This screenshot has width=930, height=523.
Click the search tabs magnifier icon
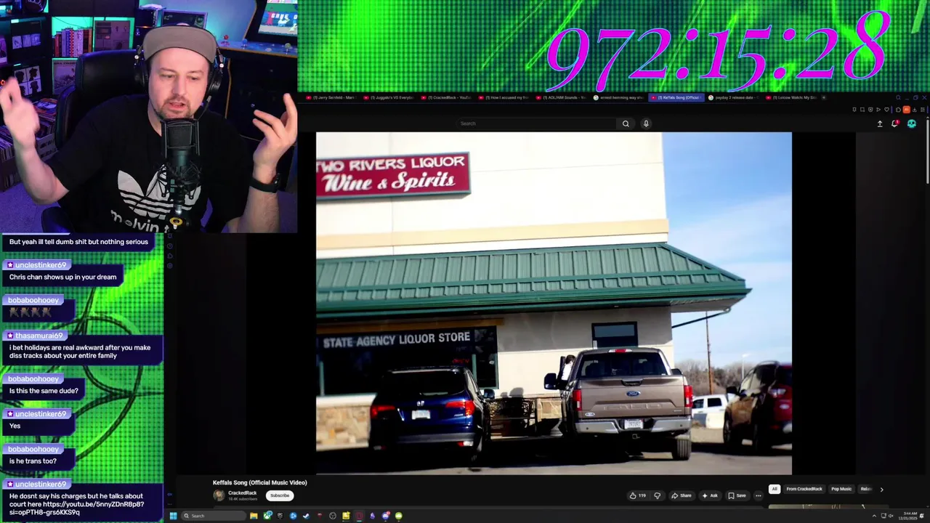[898, 97]
